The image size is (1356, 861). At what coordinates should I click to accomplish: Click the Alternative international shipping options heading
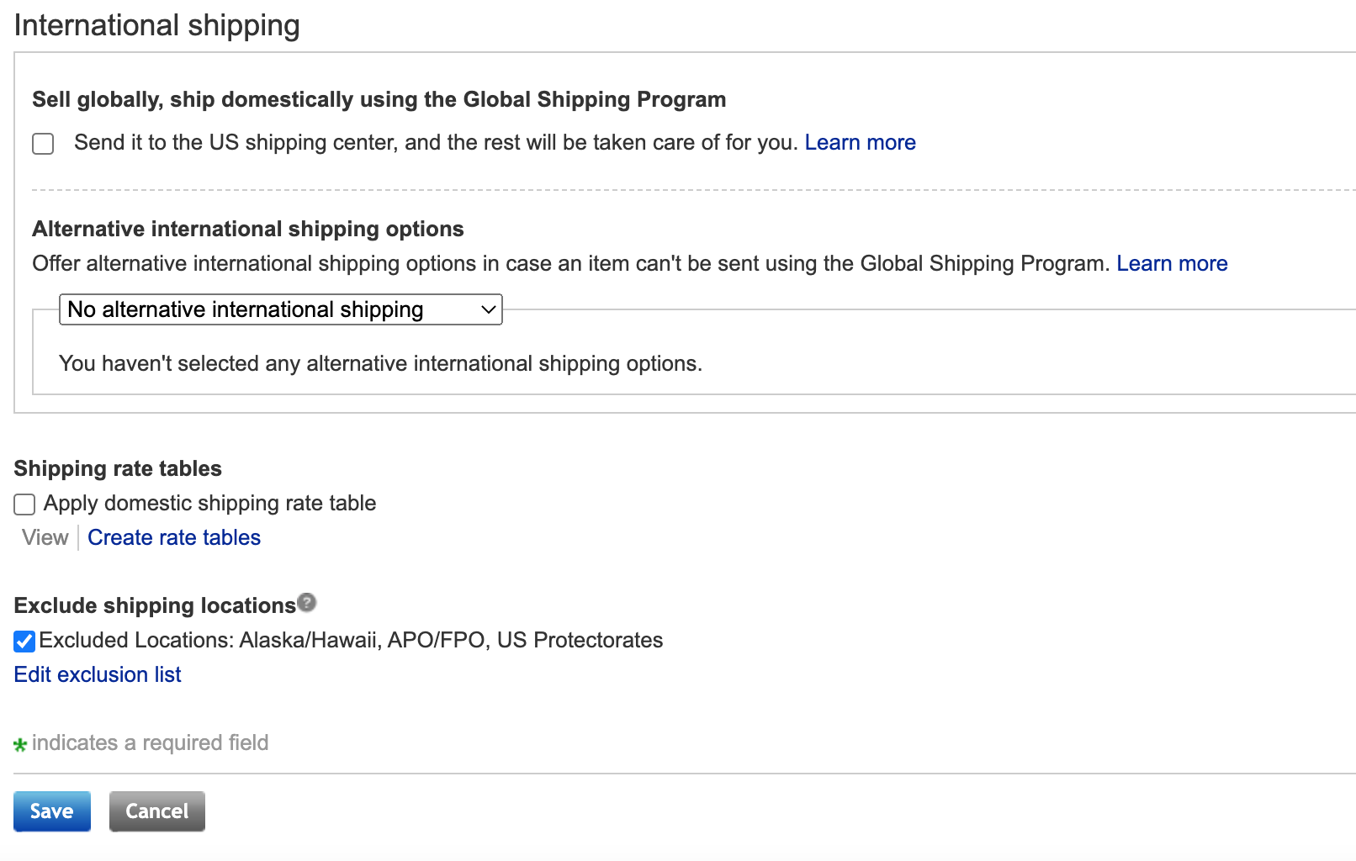(248, 229)
